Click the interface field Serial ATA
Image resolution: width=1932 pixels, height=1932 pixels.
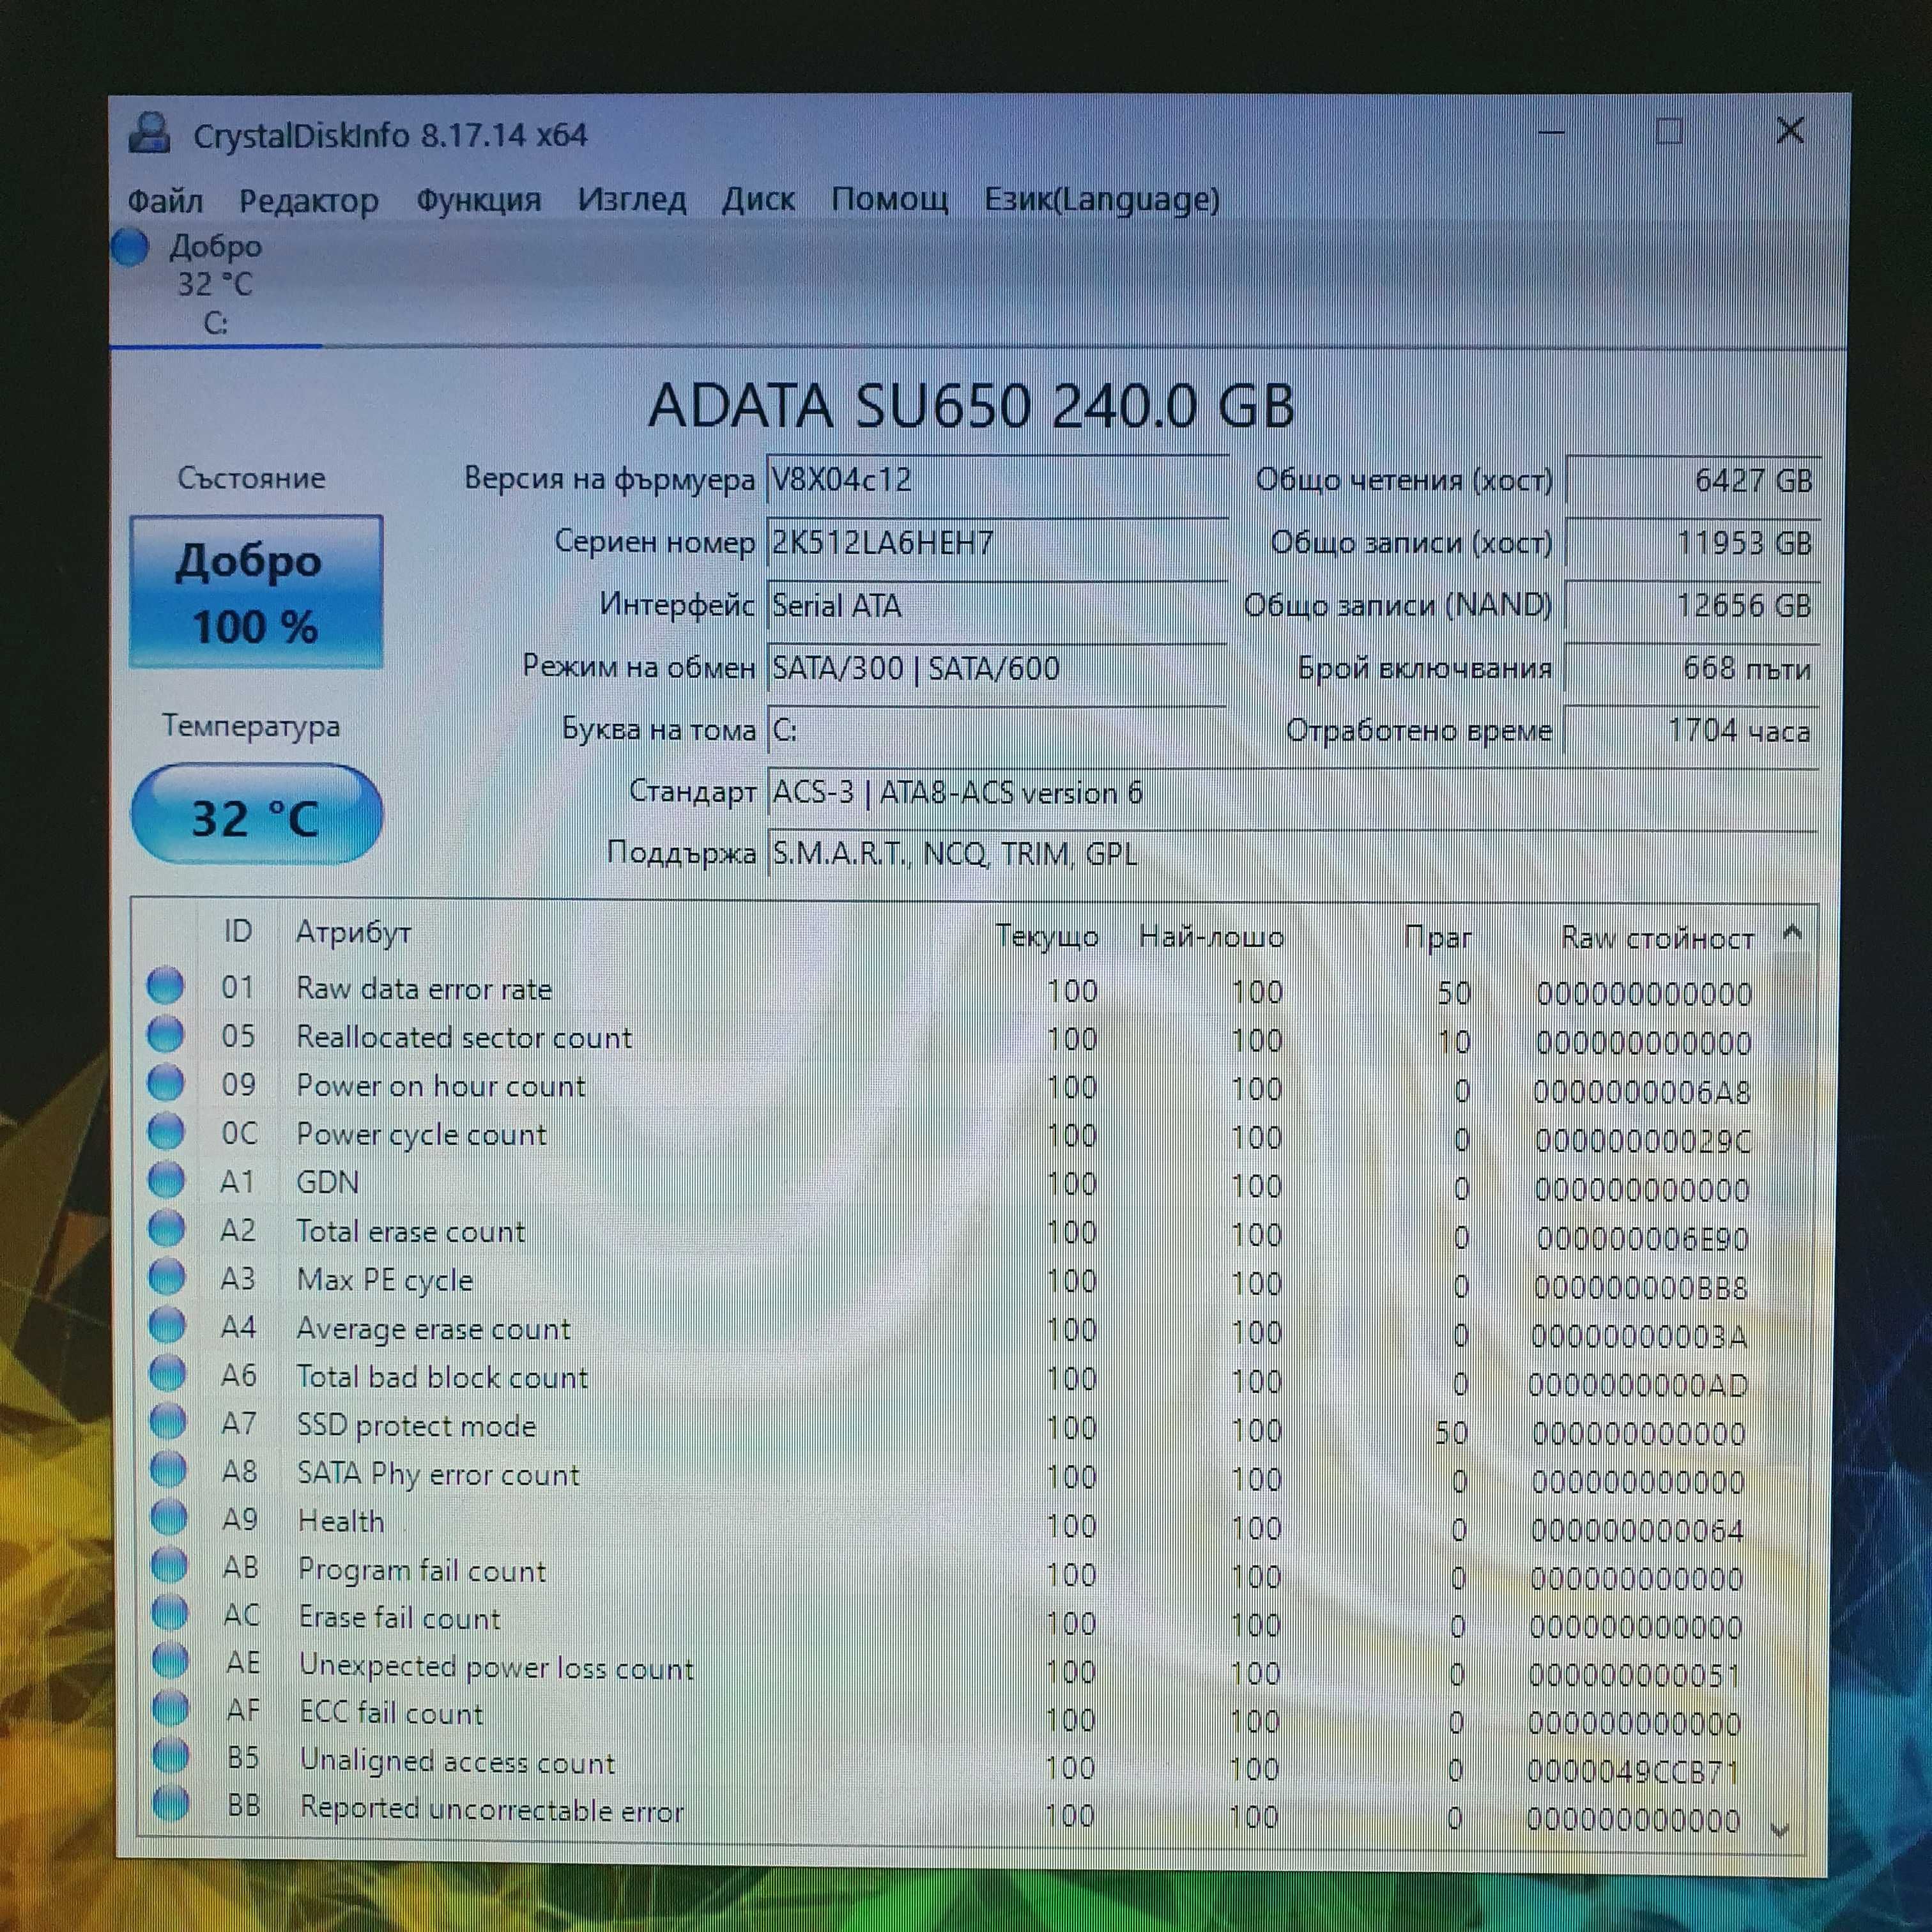coord(997,606)
